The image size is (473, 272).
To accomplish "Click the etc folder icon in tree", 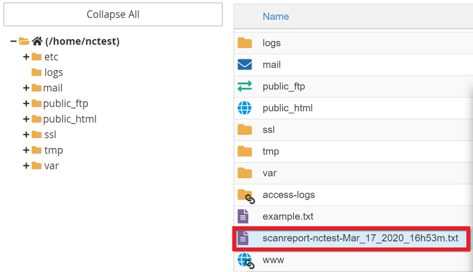I will 37,57.
